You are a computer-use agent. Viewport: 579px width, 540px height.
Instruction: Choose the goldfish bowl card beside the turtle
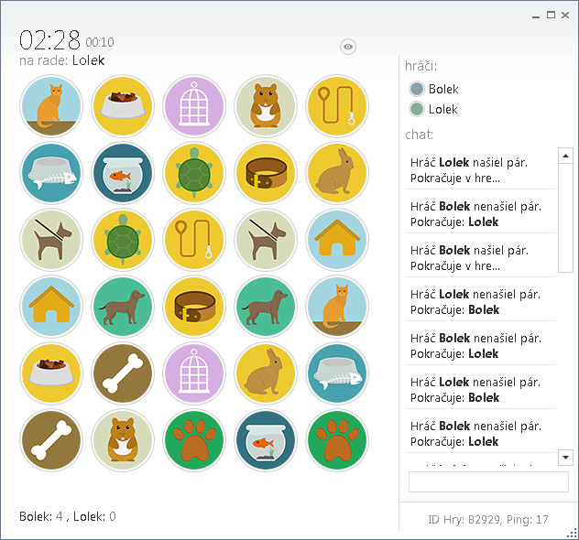coord(123,173)
